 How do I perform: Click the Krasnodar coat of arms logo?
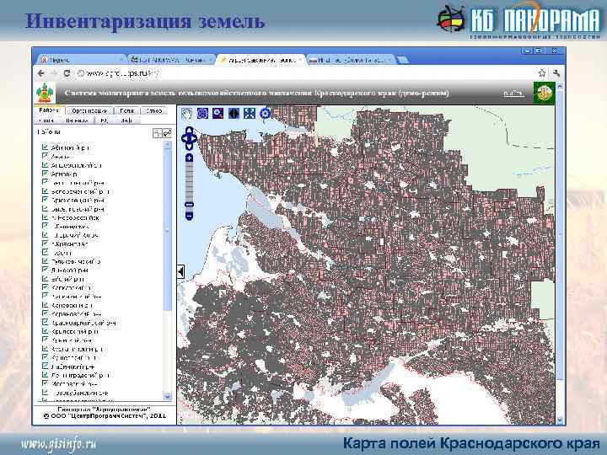[x=45, y=94]
